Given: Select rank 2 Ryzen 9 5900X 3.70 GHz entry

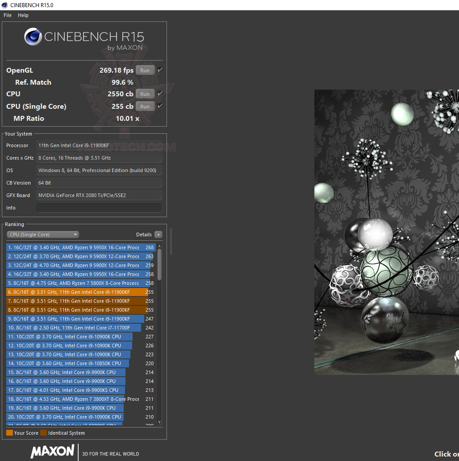Looking at the screenshot, I should [x=81, y=256].
